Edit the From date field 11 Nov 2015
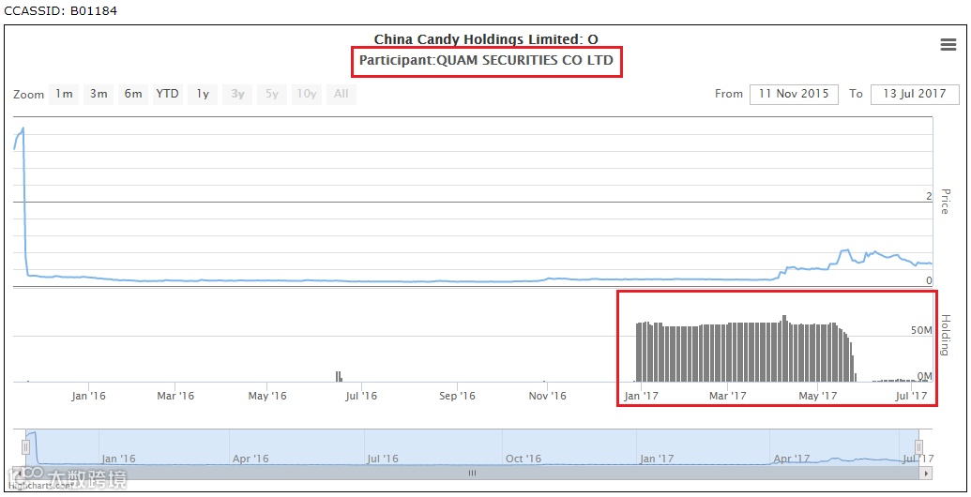The width and height of the screenshot is (971, 497). (x=794, y=94)
